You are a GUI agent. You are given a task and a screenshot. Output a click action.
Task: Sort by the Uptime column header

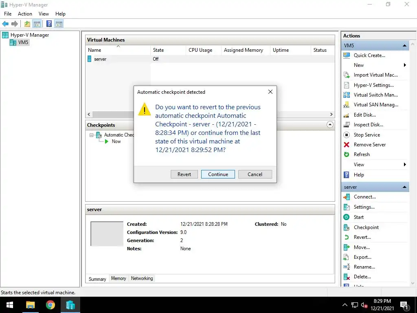(290, 50)
